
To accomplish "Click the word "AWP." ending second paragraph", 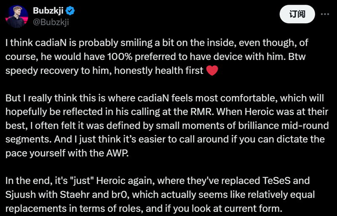I will tap(118, 153).
